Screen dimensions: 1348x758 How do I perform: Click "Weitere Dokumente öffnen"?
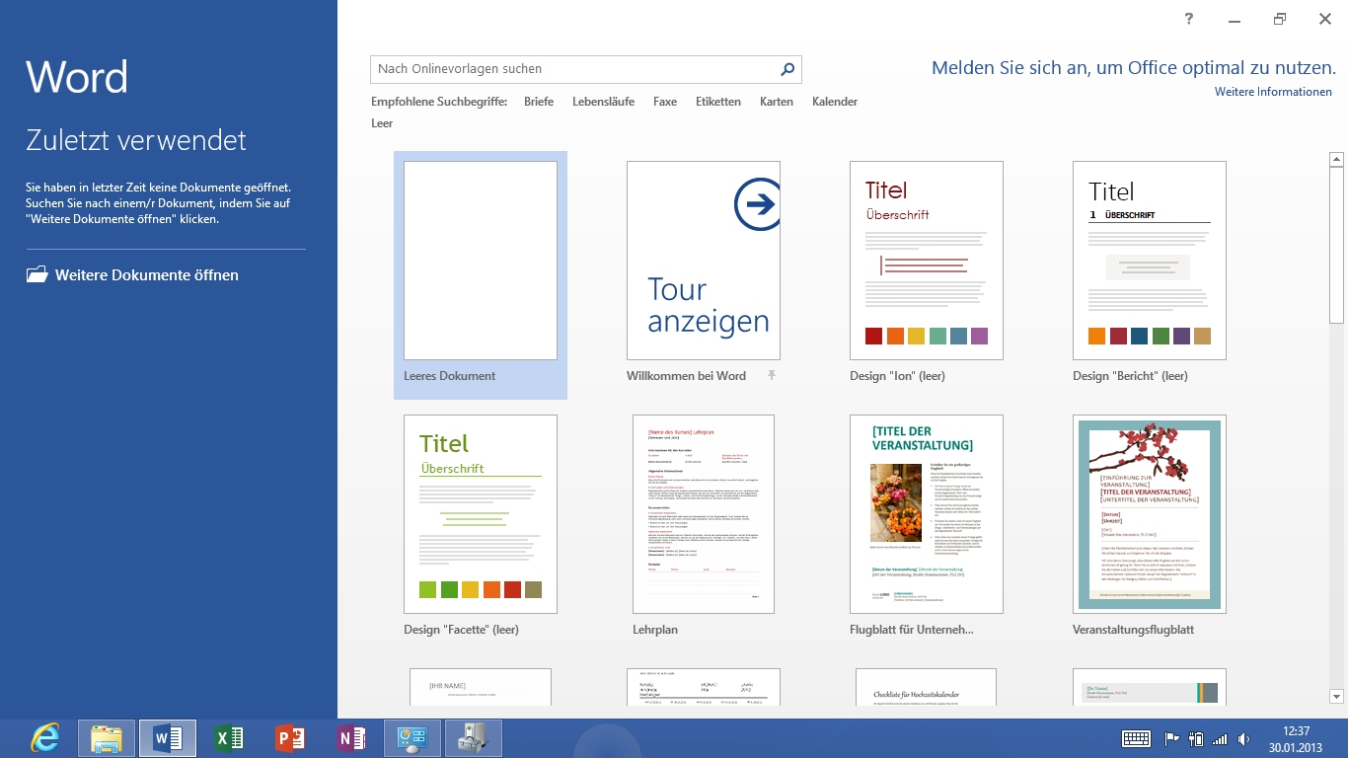click(x=146, y=275)
